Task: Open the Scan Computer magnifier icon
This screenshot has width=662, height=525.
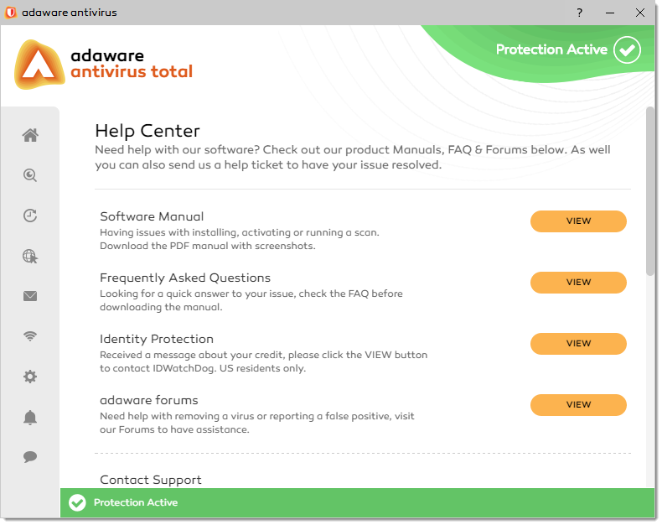Action: tap(30, 175)
